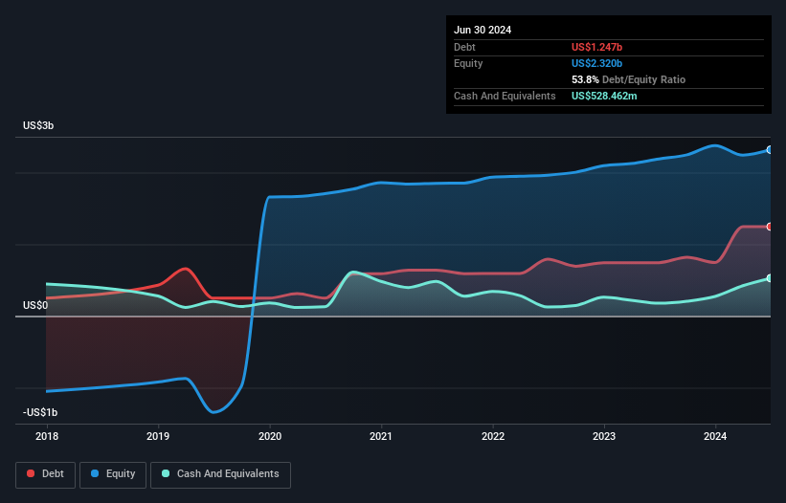Click the teal Cash endpoint marker
This screenshot has height=503, width=786.
pyautogui.click(x=770, y=278)
